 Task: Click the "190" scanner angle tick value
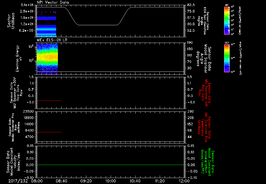(x=190, y=43)
